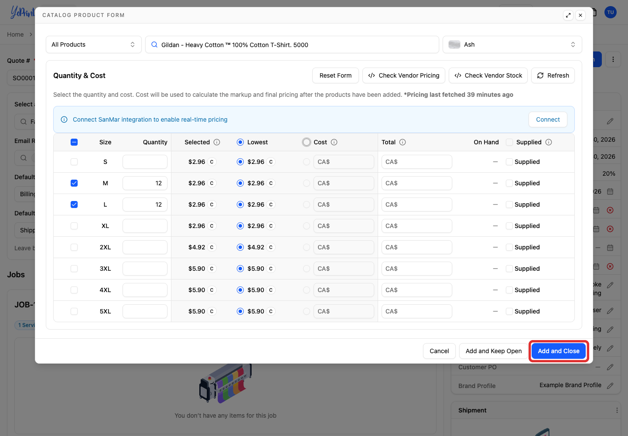Screen dimensions: 628x436
Task: Click Check Vendor Pricing
Action: 404,75
